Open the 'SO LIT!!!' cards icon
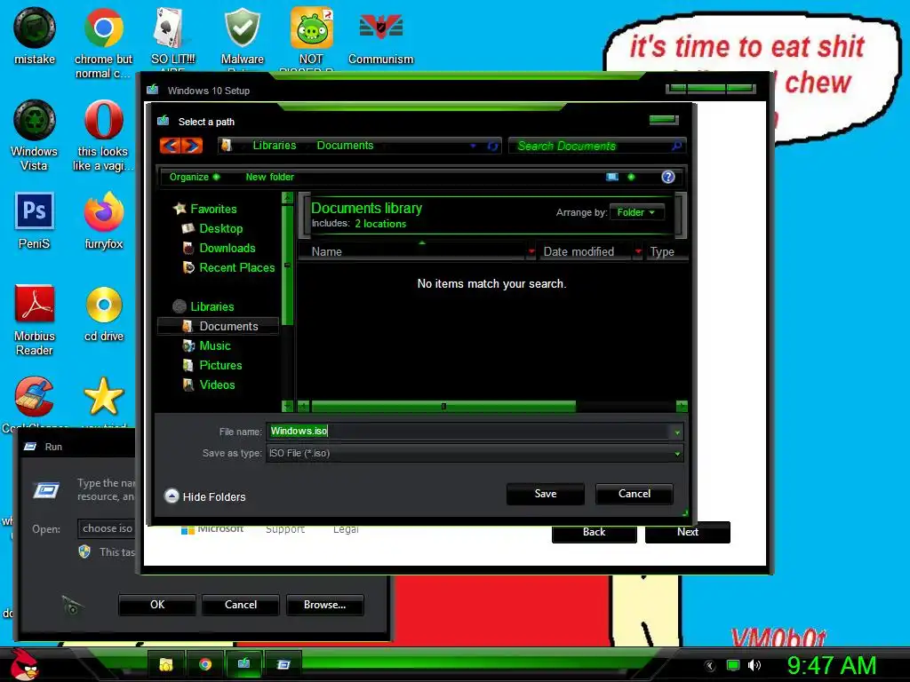 (172, 28)
